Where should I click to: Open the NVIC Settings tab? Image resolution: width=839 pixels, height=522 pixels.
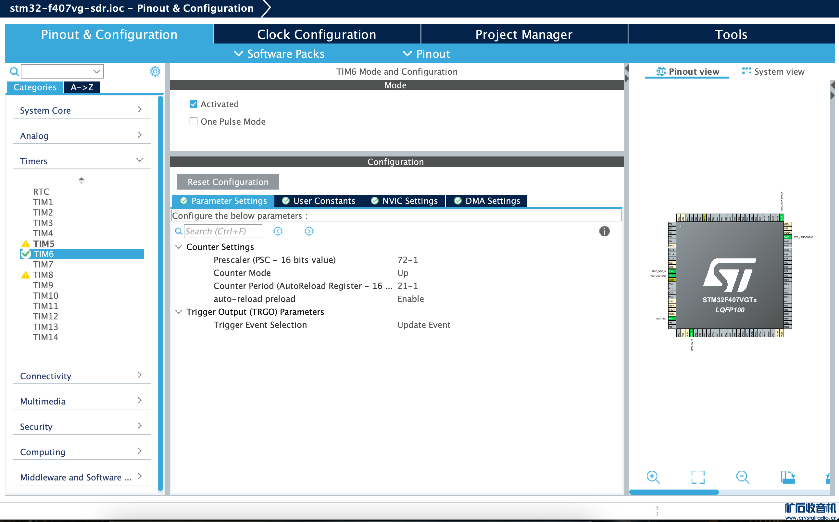point(404,201)
